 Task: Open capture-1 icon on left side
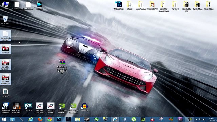click(x=5, y=93)
